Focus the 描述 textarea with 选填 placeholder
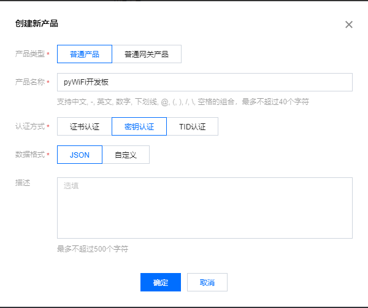This screenshot has height=308, width=368. tap(205, 208)
